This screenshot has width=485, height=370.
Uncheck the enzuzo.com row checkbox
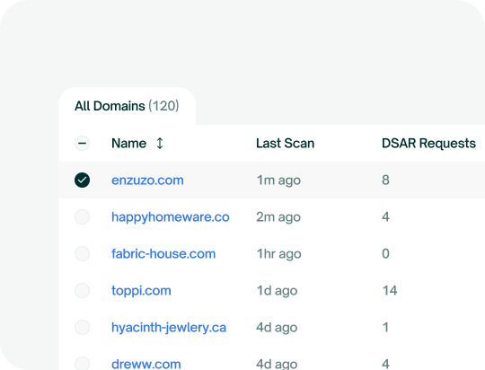pos(83,180)
